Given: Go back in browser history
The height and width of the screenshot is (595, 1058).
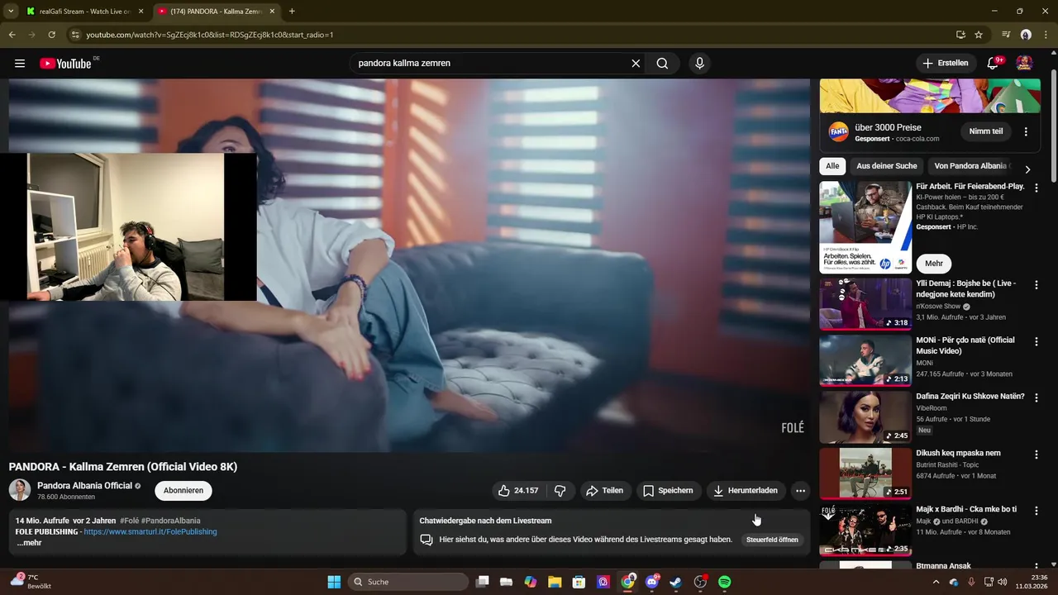Looking at the screenshot, I should coord(12,35).
